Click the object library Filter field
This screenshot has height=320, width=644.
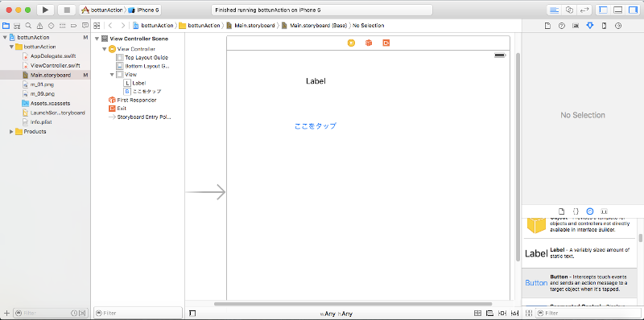coord(588,313)
